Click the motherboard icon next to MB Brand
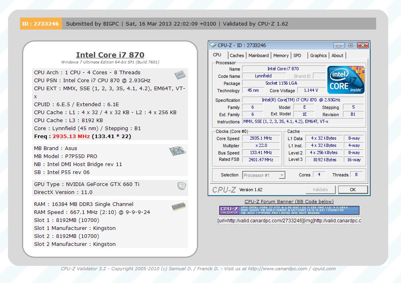 pos(177,151)
